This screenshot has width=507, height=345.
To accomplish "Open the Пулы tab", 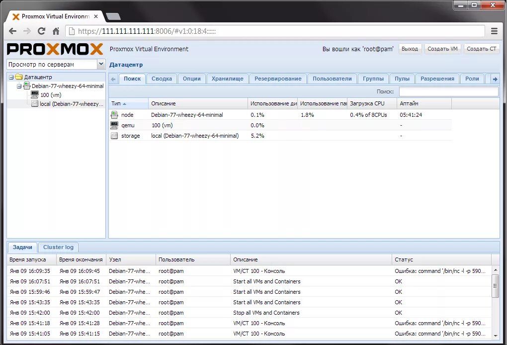I will (402, 79).
